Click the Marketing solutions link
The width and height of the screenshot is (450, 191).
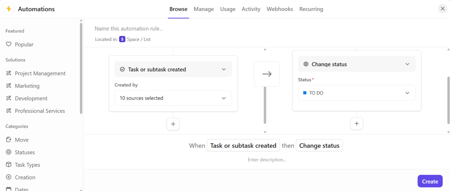coord(27,86)
